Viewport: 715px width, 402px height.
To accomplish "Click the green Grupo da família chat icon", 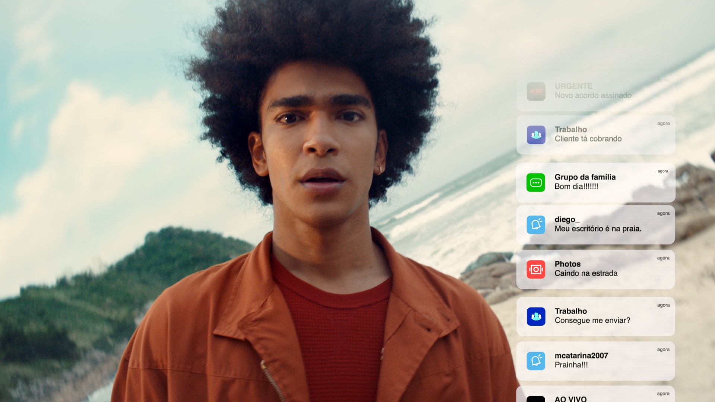I will click(536, 182).
